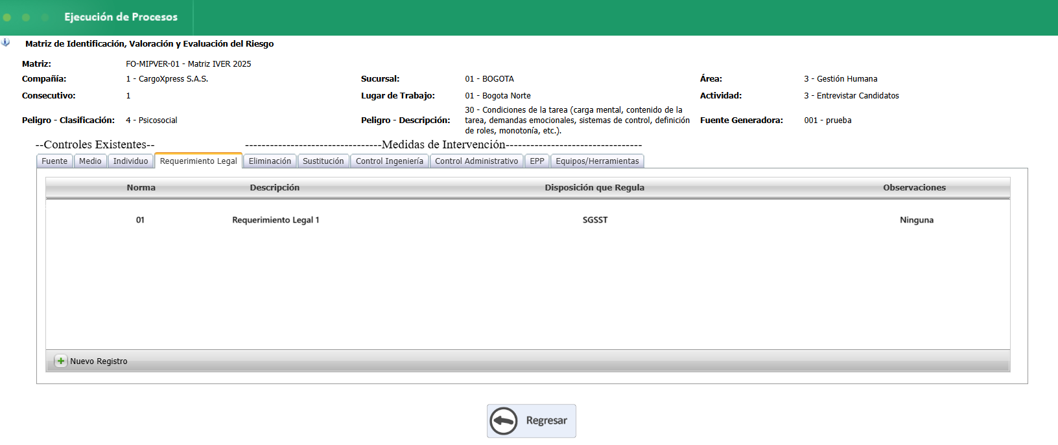Click the Matriz de Identificación, Valoración title

tap(149, 44)
